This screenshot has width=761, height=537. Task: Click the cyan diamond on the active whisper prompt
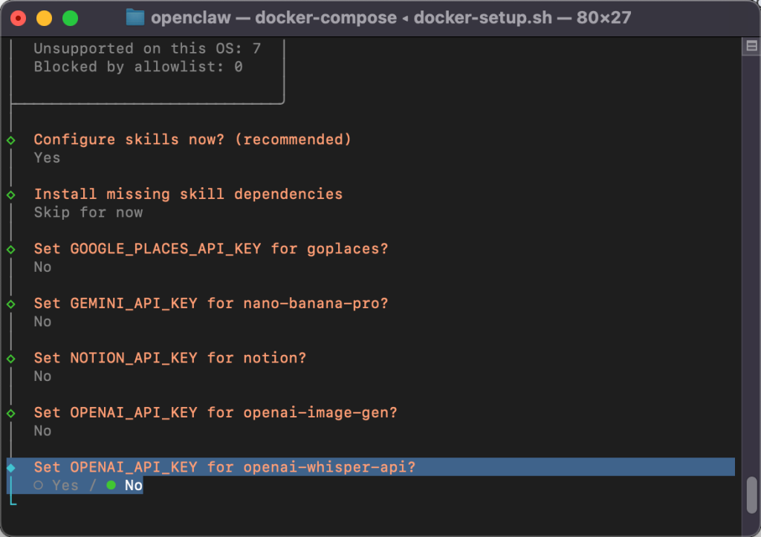[10, 466]
